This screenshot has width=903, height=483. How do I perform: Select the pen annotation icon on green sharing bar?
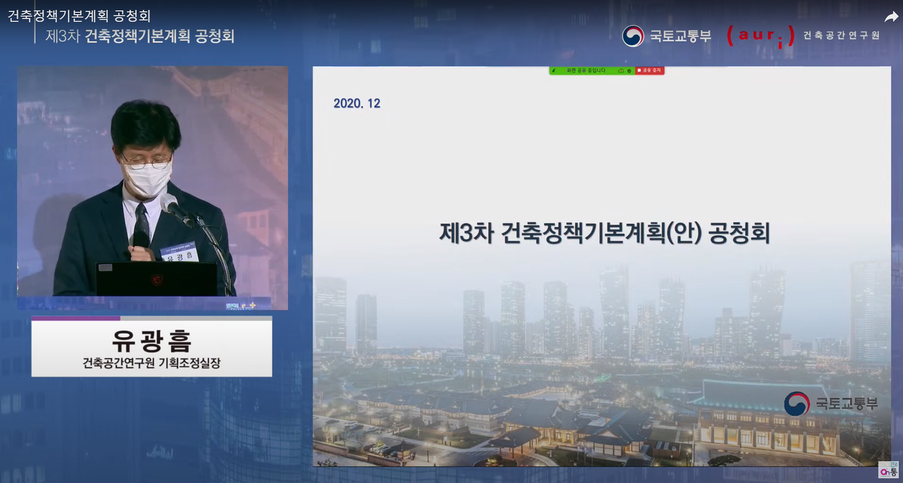(x=554, y=71)
